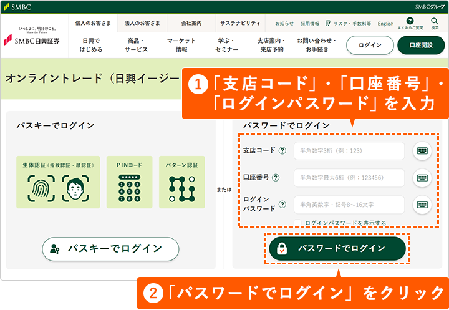This screenshot has width=449, height=310.
Task: Click the パスワードでログイン button
Action: coord(337,248)
